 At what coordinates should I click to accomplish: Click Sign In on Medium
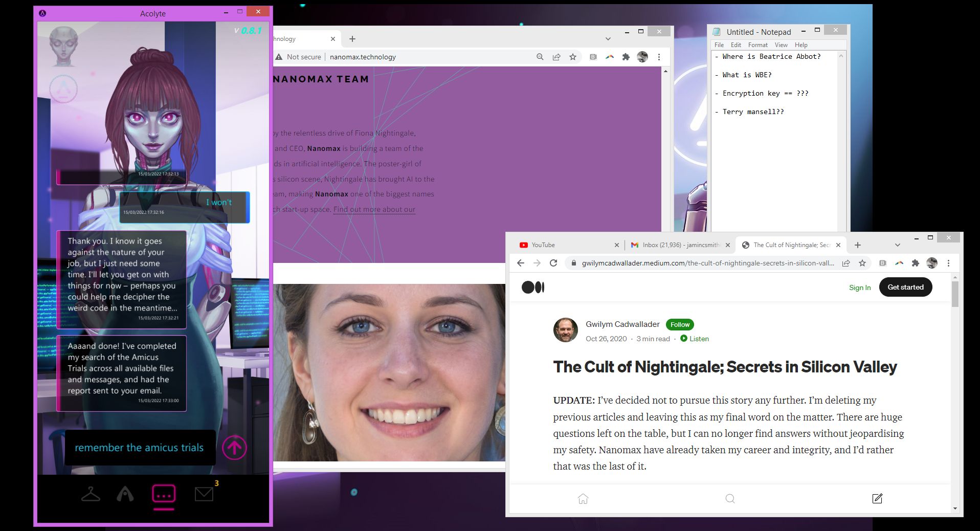tap(860, 287)
